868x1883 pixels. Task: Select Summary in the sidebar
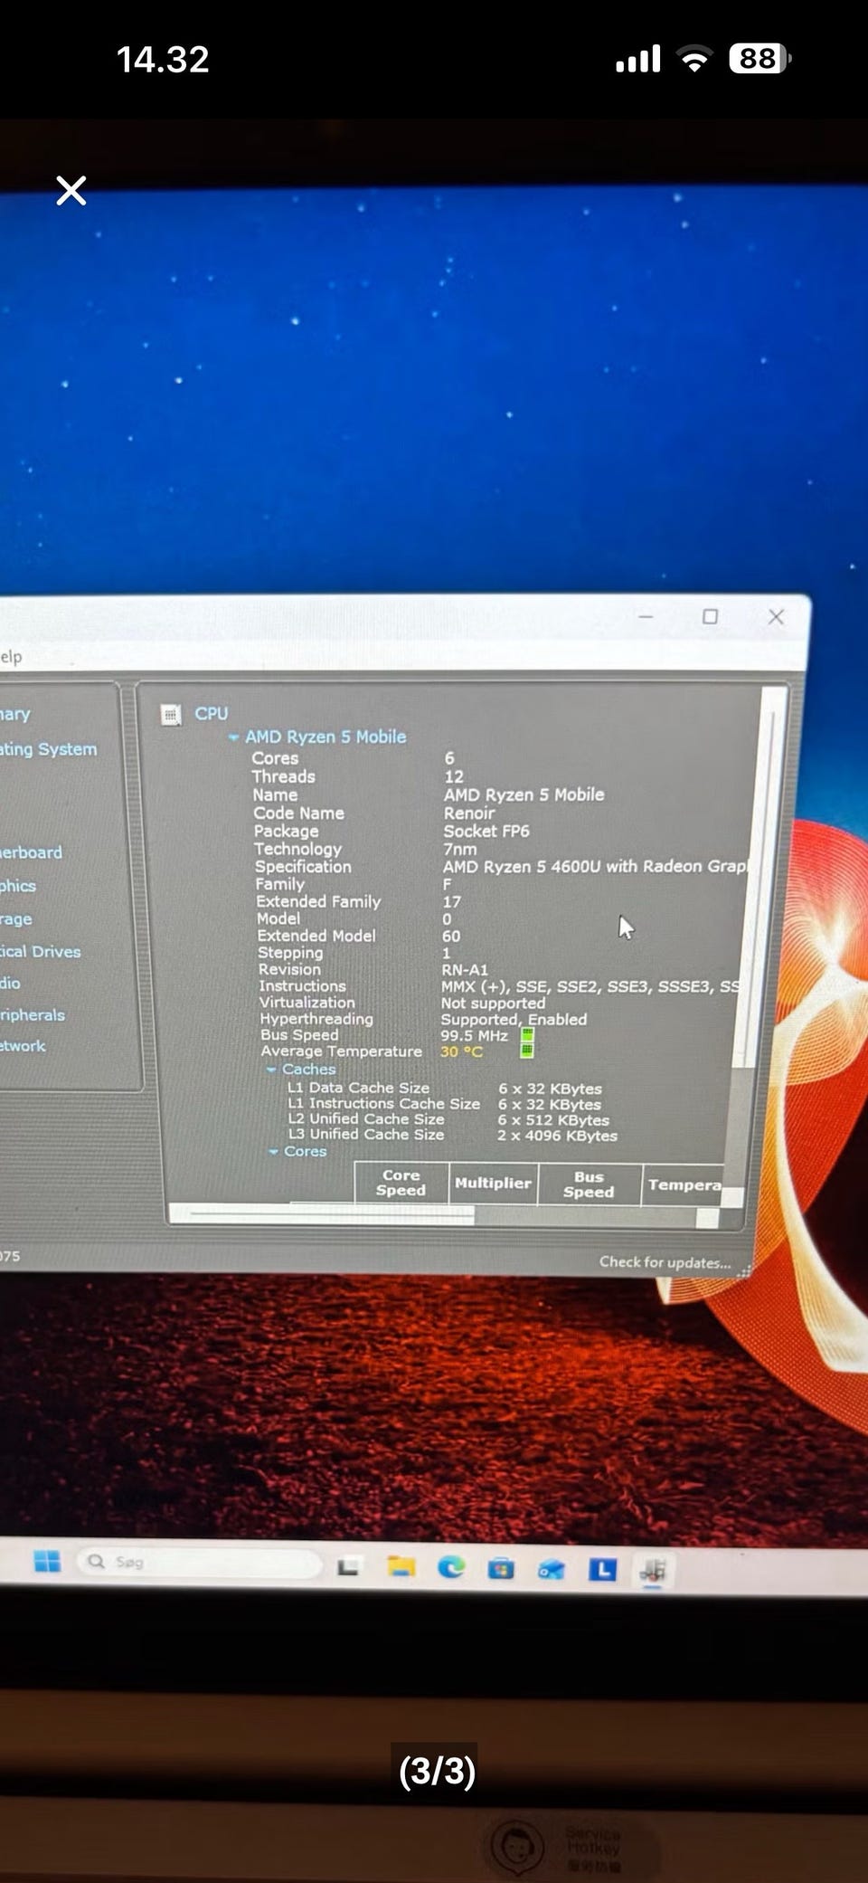click(x=15, y=714)
